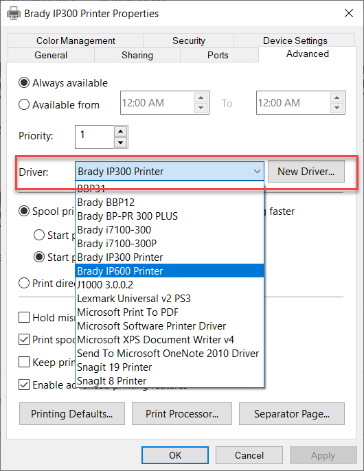Select the unselected Start printing radio button
The image size is (364, 471).
39,235
